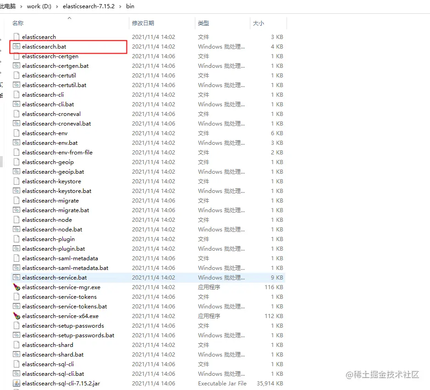Click the elasticsearch-env.bat batch icon
Screen dimensions: 430x390
pos(17,143)
